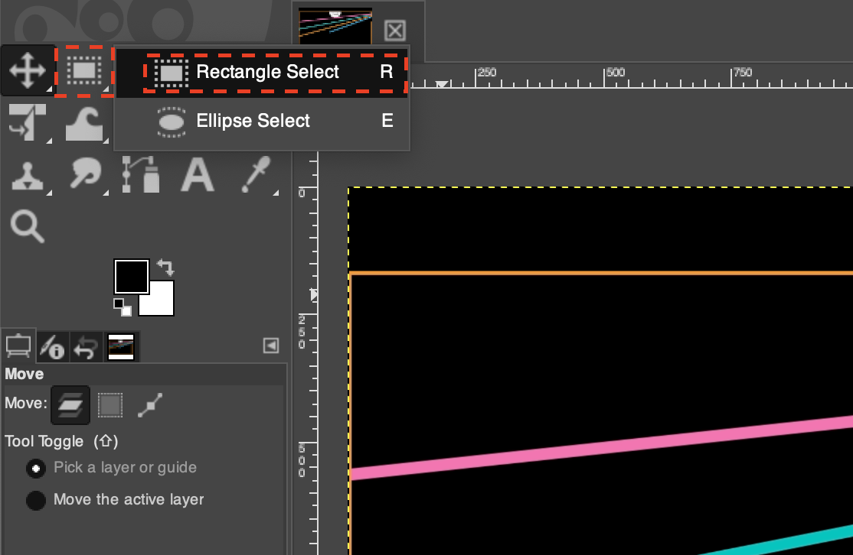This screenshot has width=853, height=555.
Task: Select the Paths tool
Action: pyautogui.click(x=140, y=175)
